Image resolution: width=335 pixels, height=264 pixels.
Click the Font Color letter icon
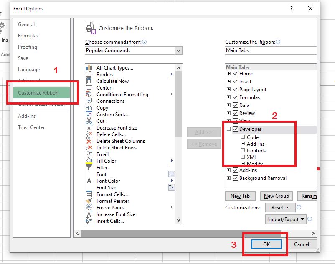(x=89, y=181)
